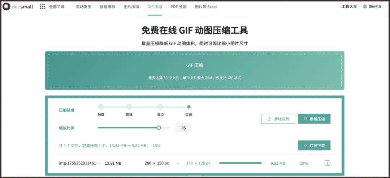This screenshot has width=390, height=178.
Task: Click the 缩放比例 label
Action: coord(67,128)
